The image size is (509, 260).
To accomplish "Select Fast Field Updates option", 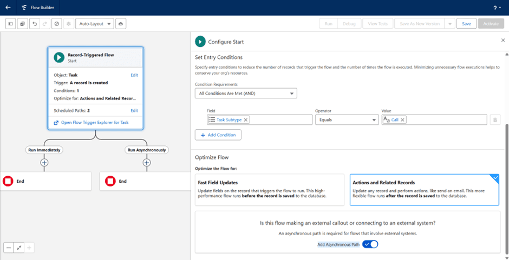I will point(270,190).
